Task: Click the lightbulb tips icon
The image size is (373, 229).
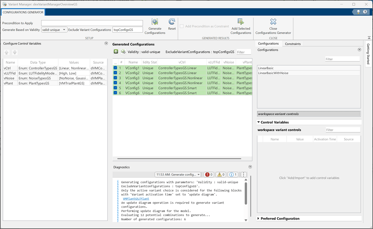Action: pos(358,12)
